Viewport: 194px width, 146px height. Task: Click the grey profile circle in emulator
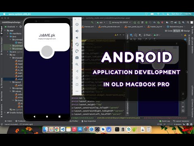47,51
